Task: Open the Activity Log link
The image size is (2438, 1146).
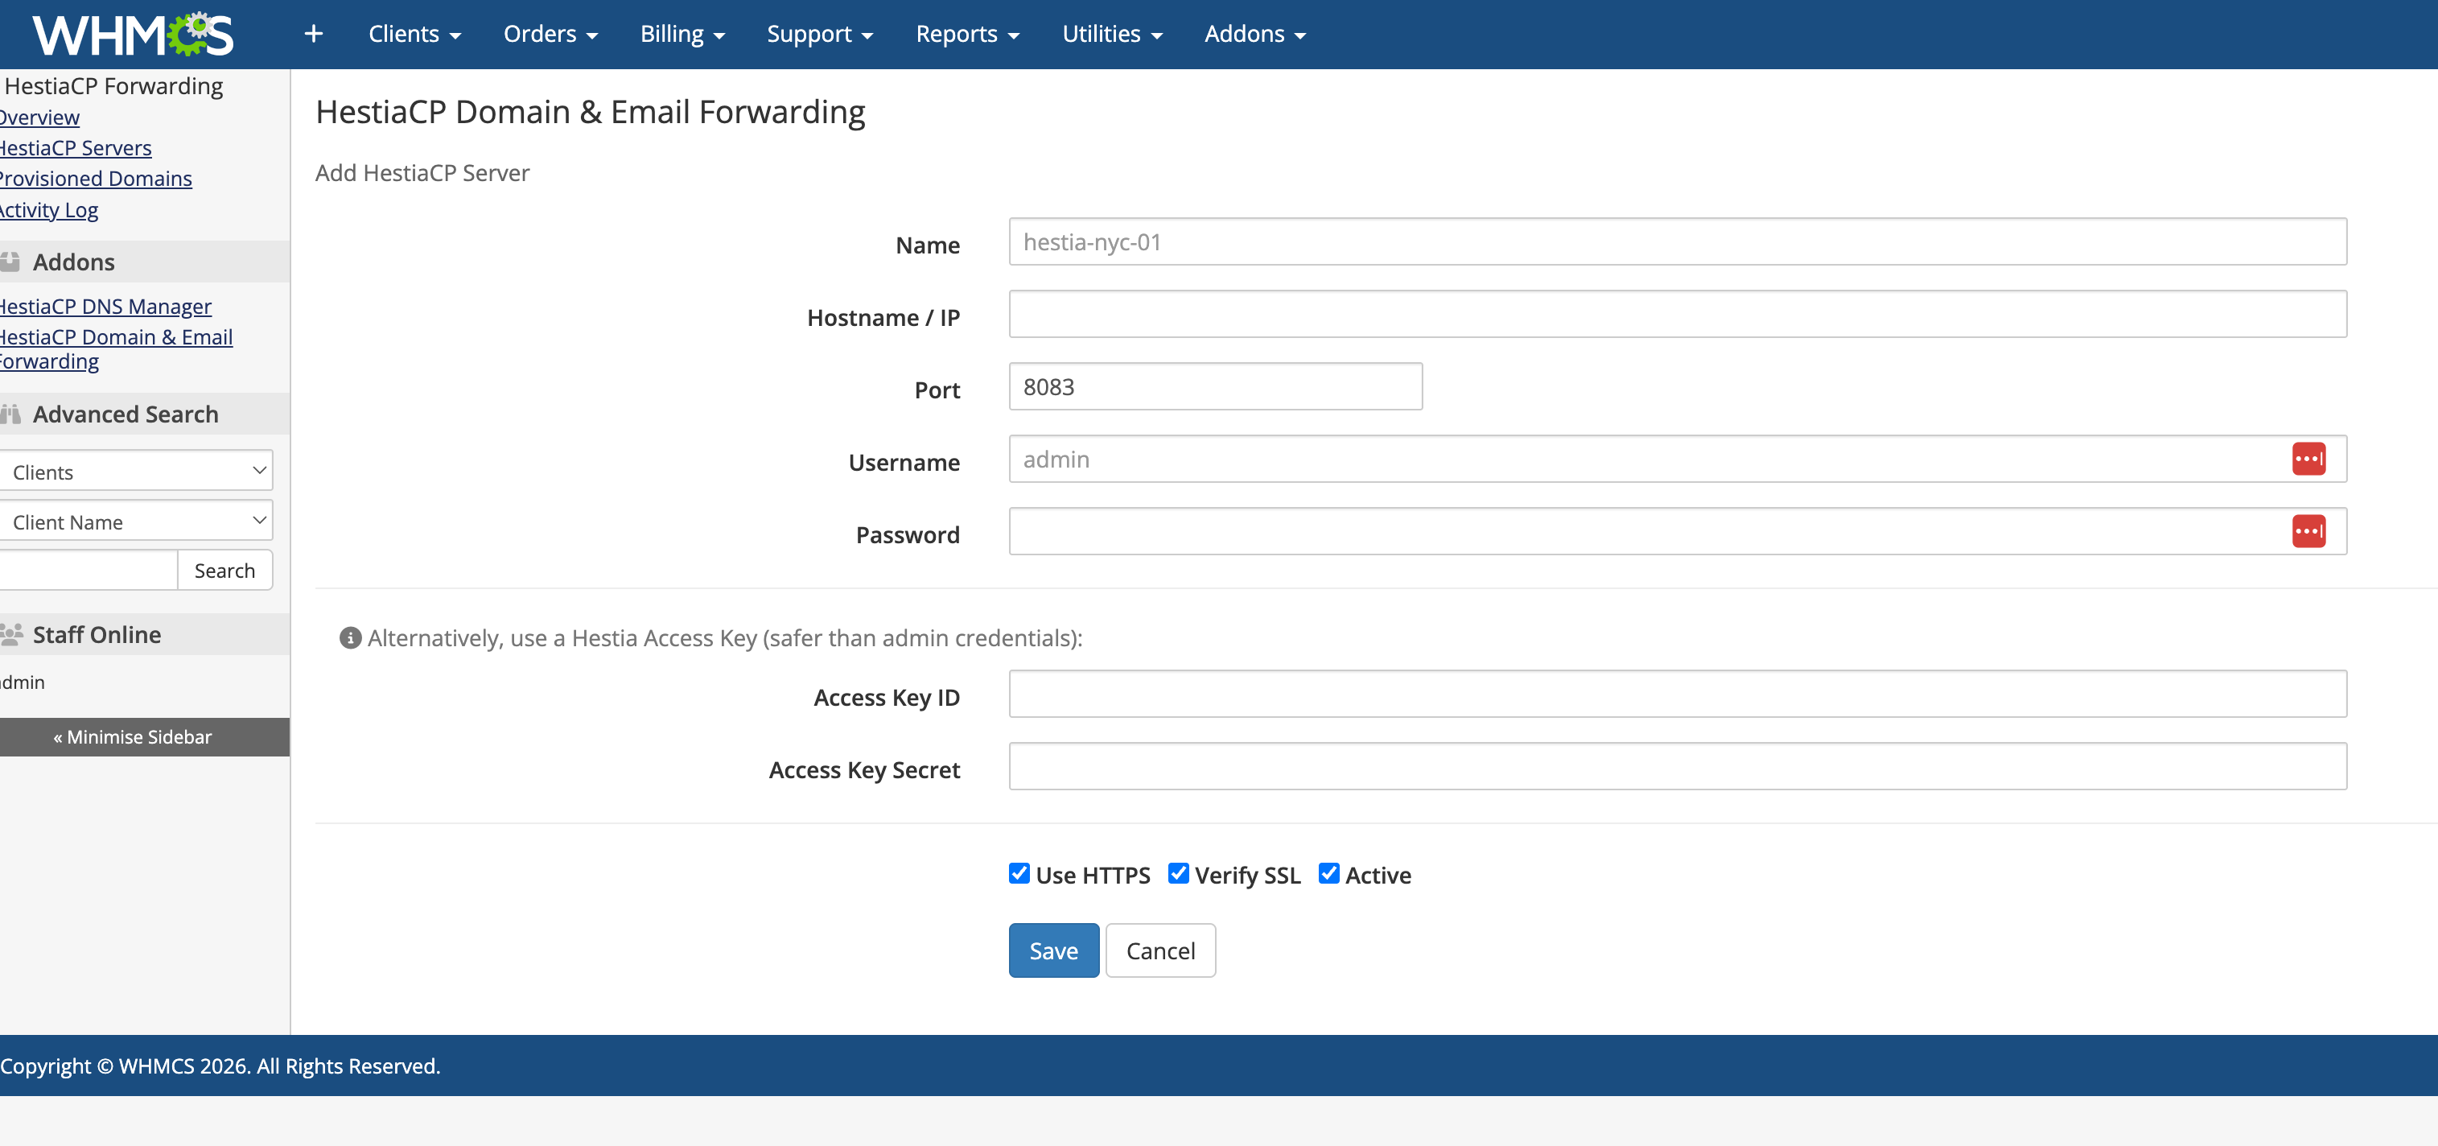Action: point(49,210)
